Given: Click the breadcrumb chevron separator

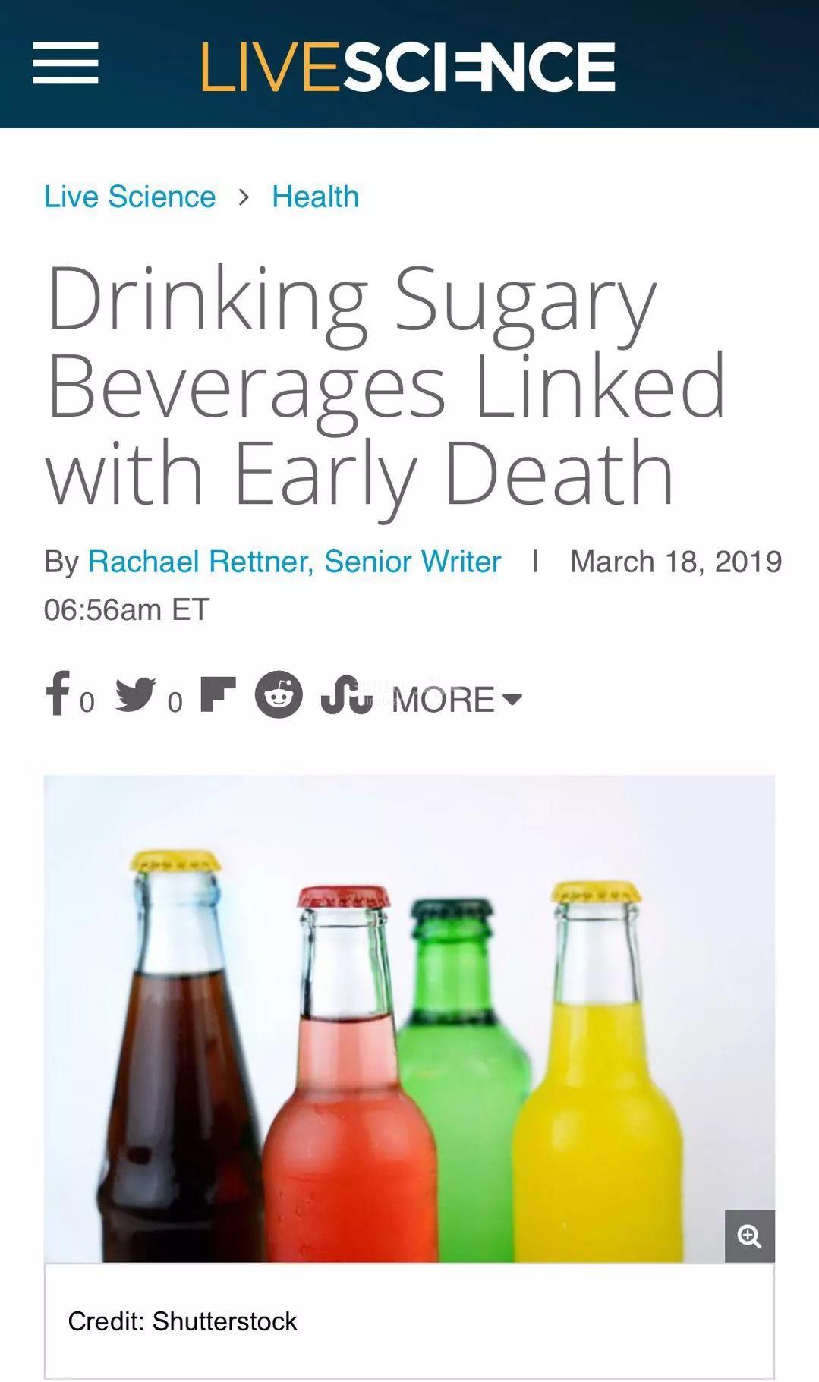Looking at the screenshot, I should point(244,197).
